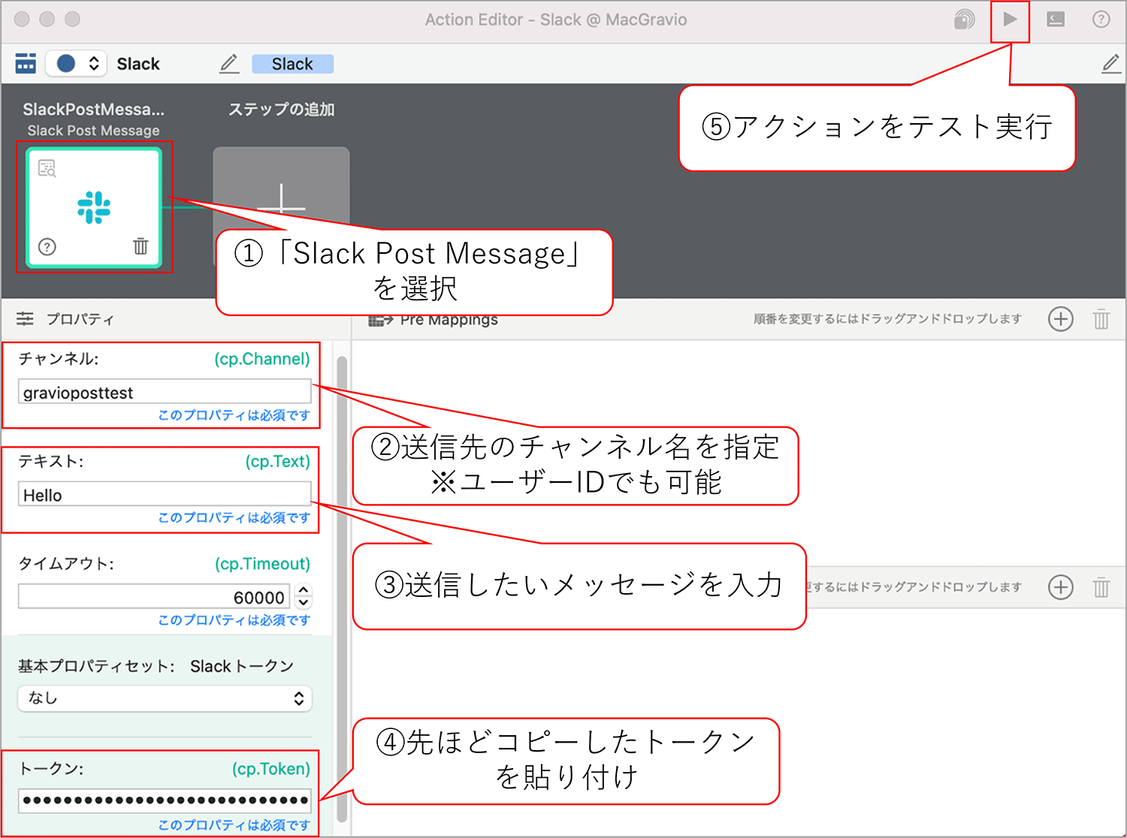Open the console panel icon in title bar

pyautogui.click(x=1056, y=20)
